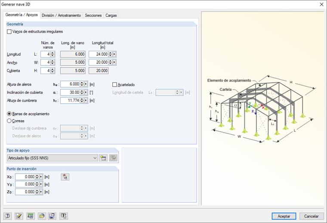Open the help icon in bottom toolbar
This screenshot has width=327, height=223.
(7, 216)
